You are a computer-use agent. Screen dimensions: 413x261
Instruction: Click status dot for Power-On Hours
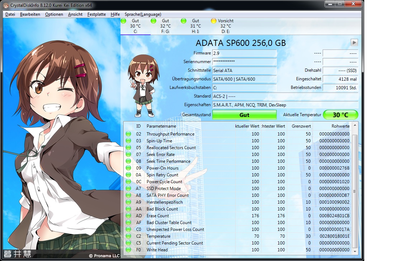point(128,168)
